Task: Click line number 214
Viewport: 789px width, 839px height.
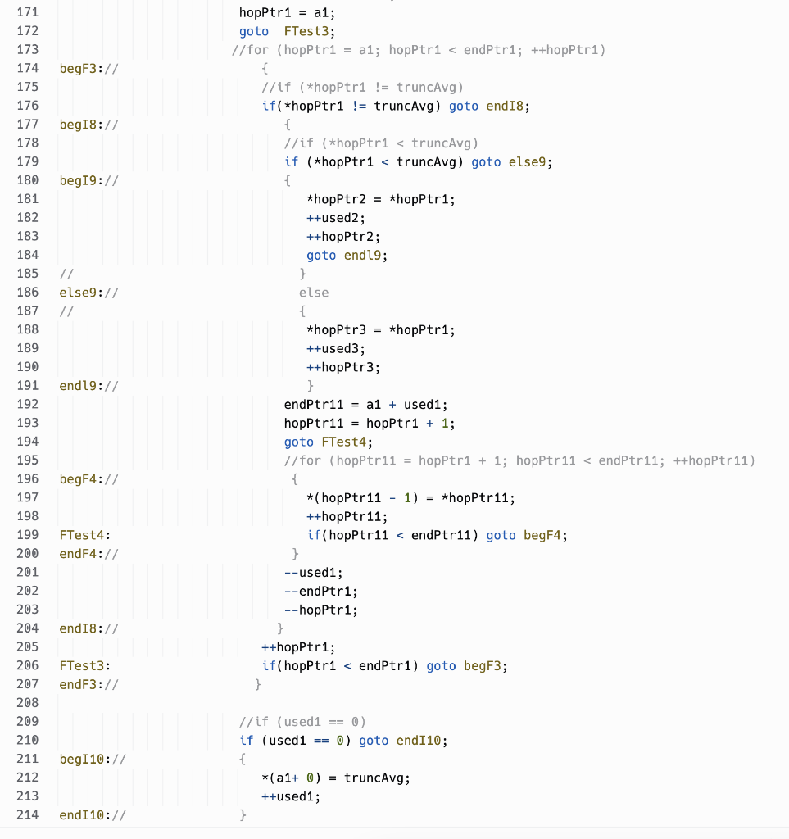Action: click(x=27, y=814)
